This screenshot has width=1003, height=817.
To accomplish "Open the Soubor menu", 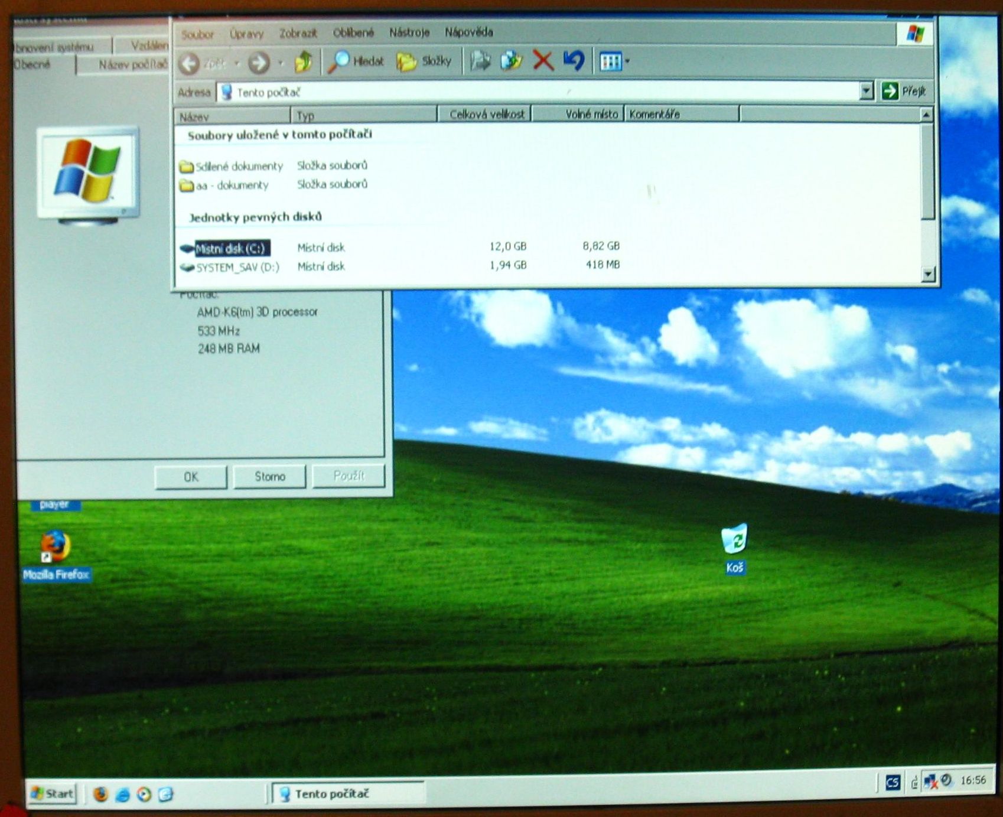I will [197, 34].
